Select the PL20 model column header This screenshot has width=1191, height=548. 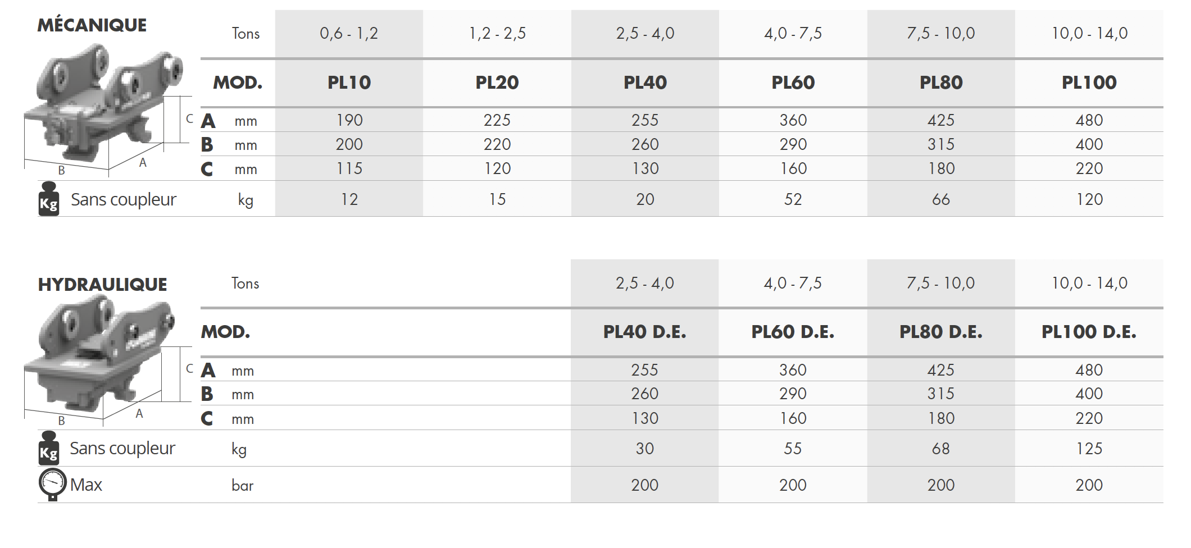click(x=497, y=83)
